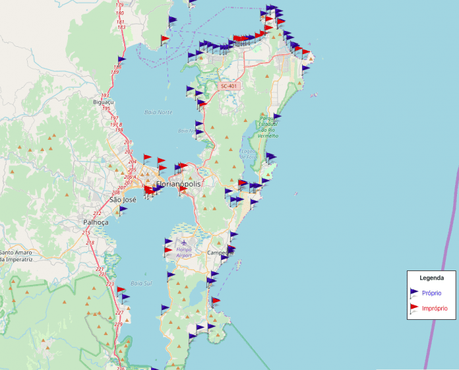Viewport: 459px width, 370px height.
Task: Click the Santo Amaro da Imperatriz label
Action: [16, 256]
